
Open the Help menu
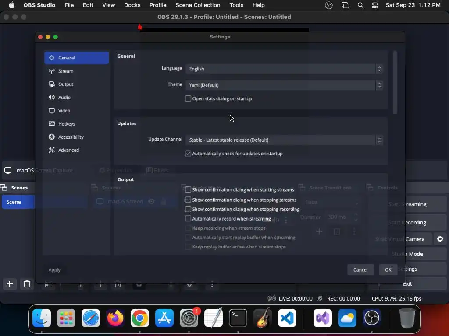click(x=258, y=5)
